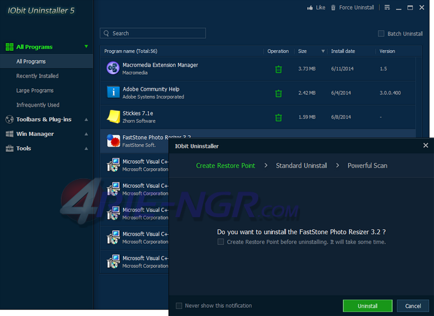434x316 pixels.
Task: Click trash icon for Adobe Community Help
Action: 279,93
